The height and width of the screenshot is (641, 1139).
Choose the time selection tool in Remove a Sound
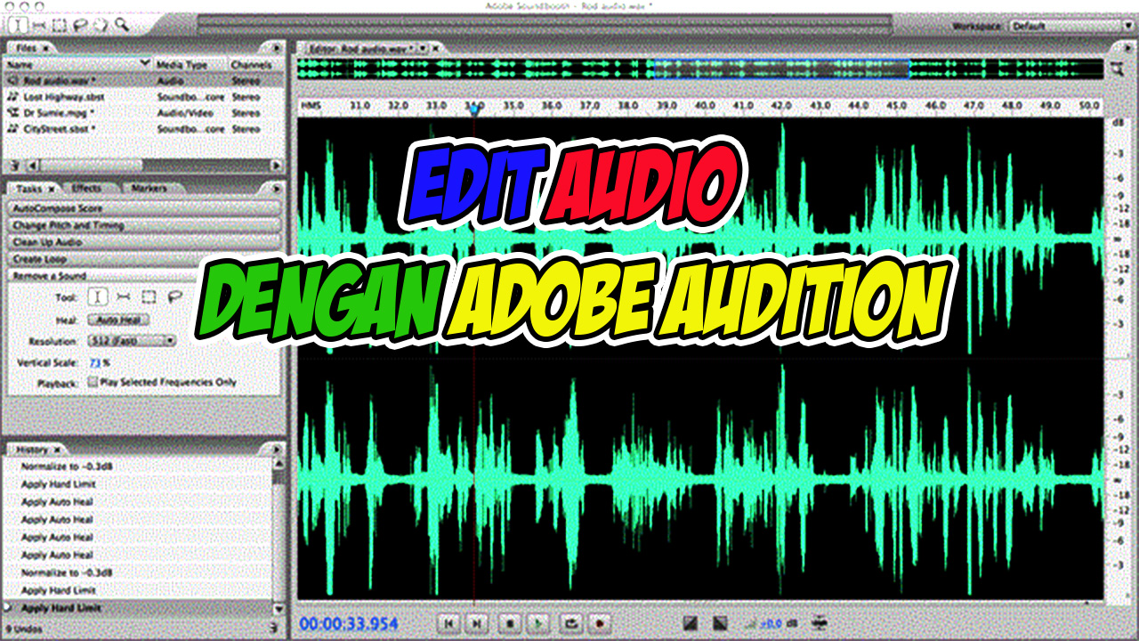tap(100, 296)
